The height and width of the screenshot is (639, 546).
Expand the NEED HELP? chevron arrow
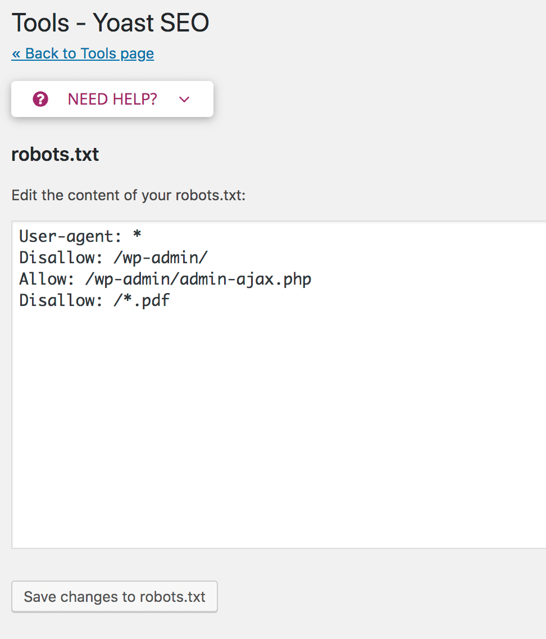pos(184,100)
